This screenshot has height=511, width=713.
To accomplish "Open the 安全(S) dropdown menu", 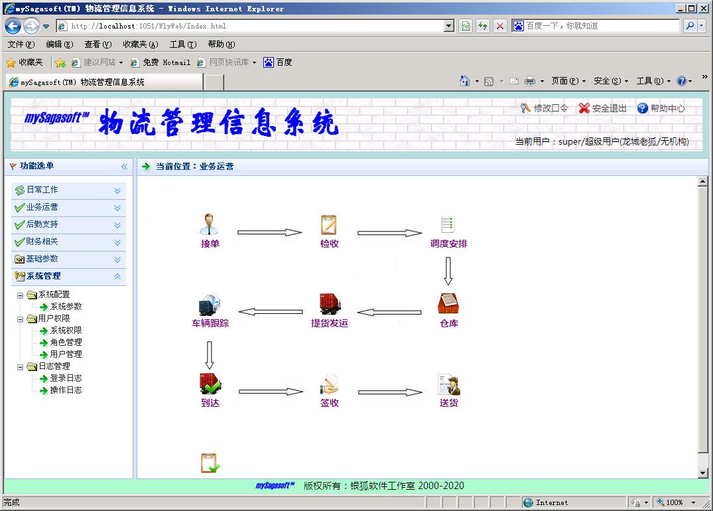I will click(x=611, y=81).
